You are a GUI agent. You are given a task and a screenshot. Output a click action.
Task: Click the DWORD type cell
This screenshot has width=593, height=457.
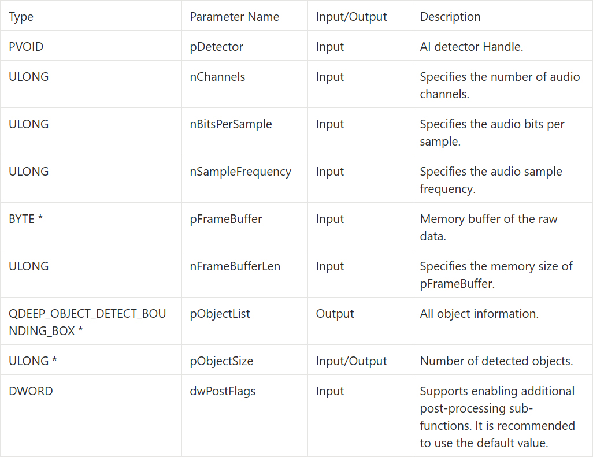tap(31, 391)
